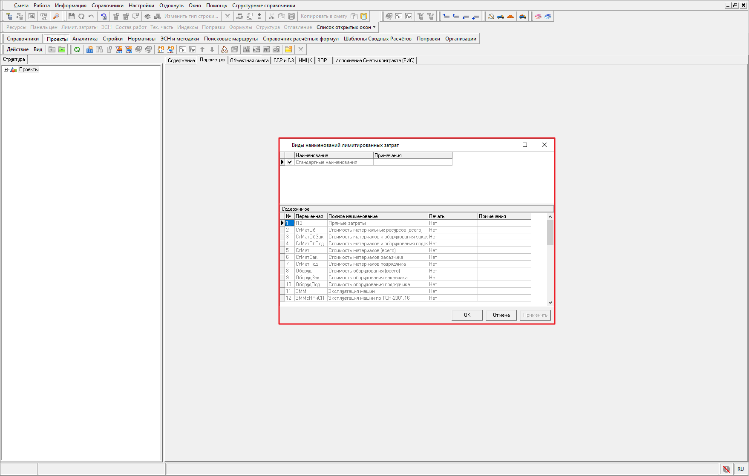749x476 pixels.
Task: Open the Справочники menu
Action: tap(107, 6)
